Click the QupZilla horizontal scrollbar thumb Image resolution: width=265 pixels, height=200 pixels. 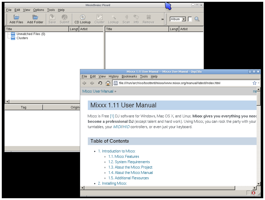[x=160, y=188]
